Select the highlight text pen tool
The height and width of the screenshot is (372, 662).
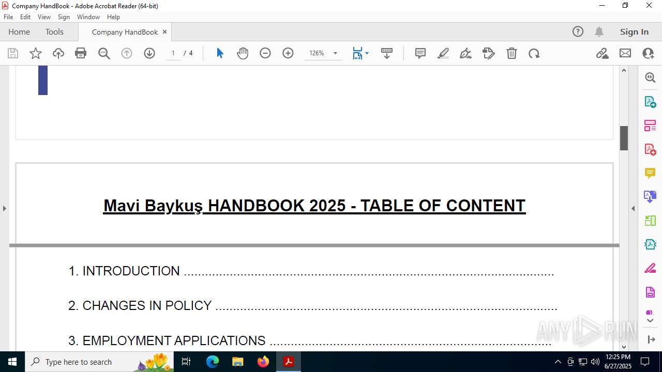443,53
